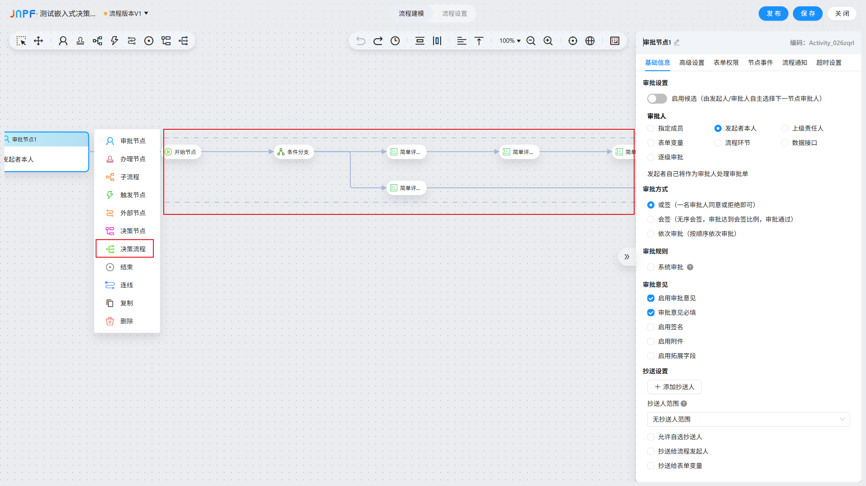Click the redo arrow in the toolbar

[x=378, y=41]
